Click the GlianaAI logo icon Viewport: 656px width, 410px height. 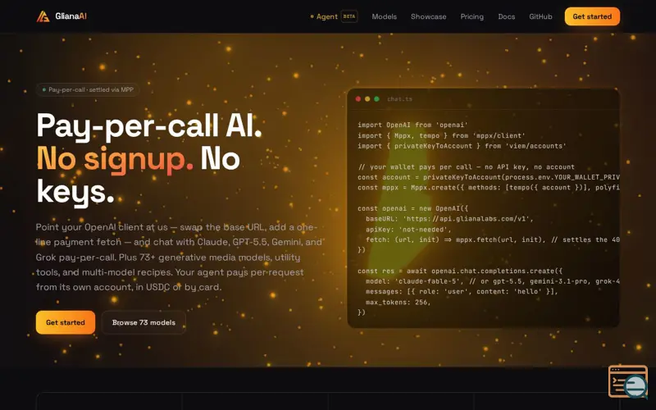click(43, 16)
